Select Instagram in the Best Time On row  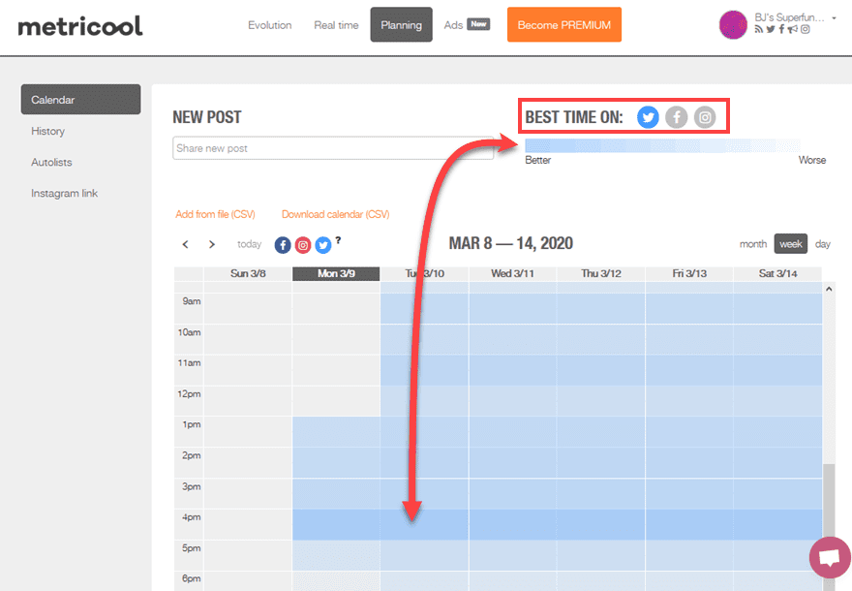703,116
